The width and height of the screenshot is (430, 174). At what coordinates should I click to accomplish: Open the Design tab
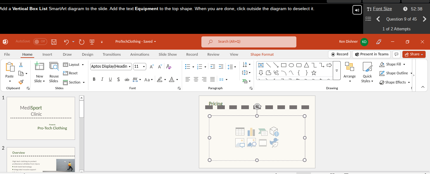[87, 54]
